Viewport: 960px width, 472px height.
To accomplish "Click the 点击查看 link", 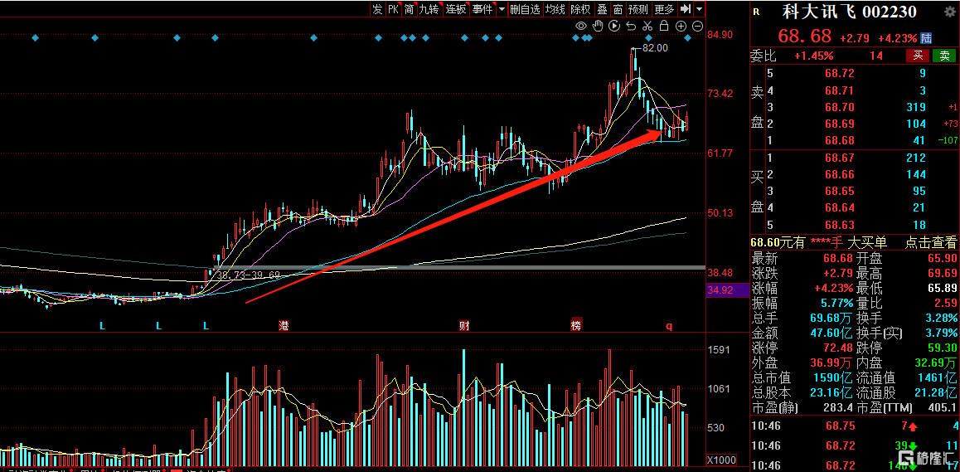I will pos(931,243).
